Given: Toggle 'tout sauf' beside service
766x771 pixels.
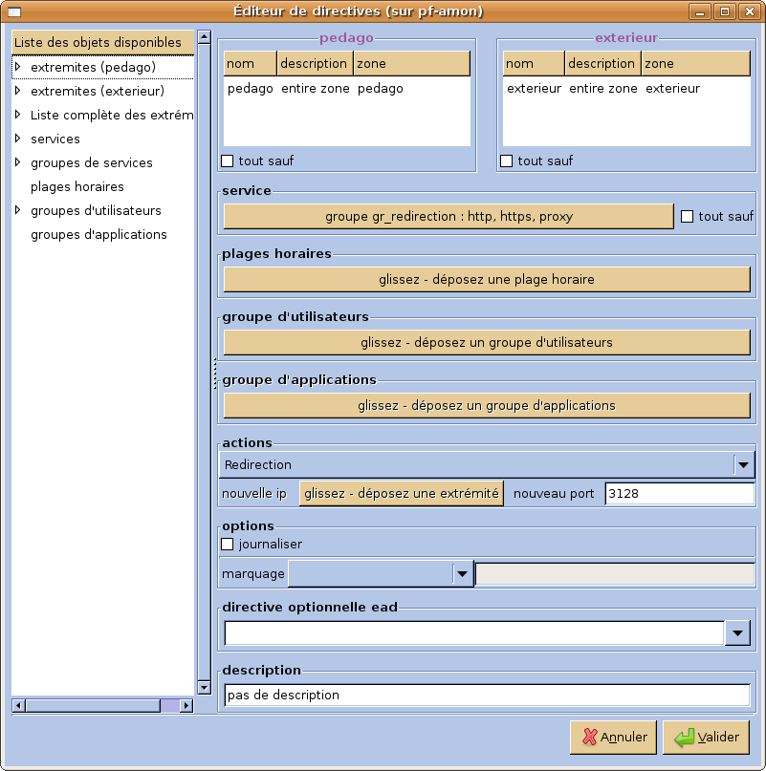Looking at the screenshot, I should pyautogui.click(x=687, y=216).
